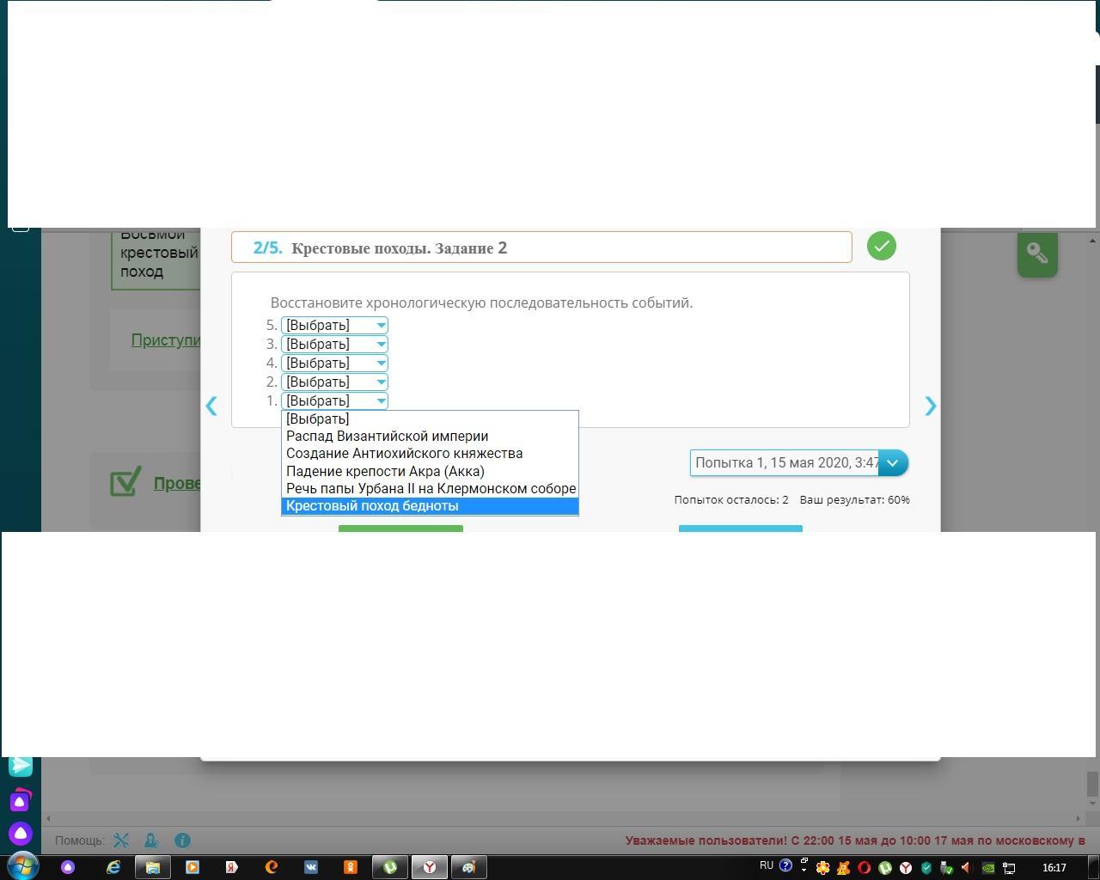Click the vertical scrollbar thumb
This screenshot has width=1100, height=880.
(1092, 784)
